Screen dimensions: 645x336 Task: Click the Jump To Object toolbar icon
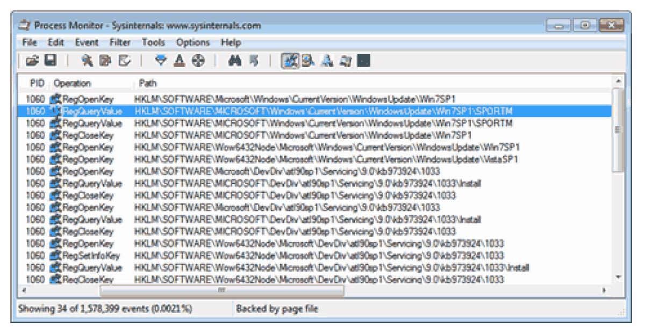pyautogui.click(x=254, y=62)
